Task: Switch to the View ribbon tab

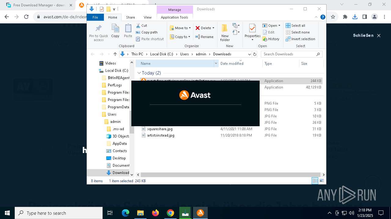Action: coord(148,17)
